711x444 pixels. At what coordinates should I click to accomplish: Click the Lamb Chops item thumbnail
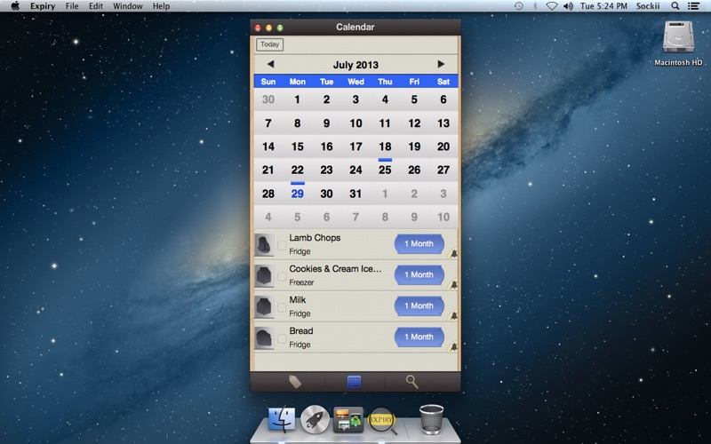point(264,245)
